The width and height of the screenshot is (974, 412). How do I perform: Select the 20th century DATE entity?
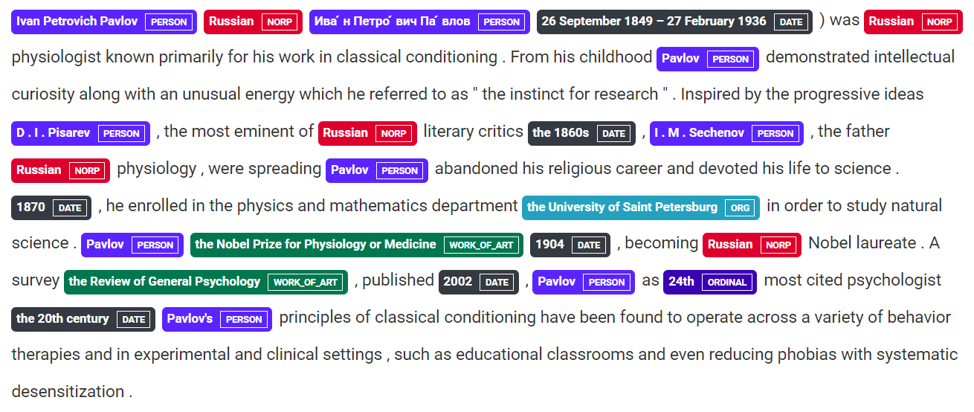(x=83, y=319)
